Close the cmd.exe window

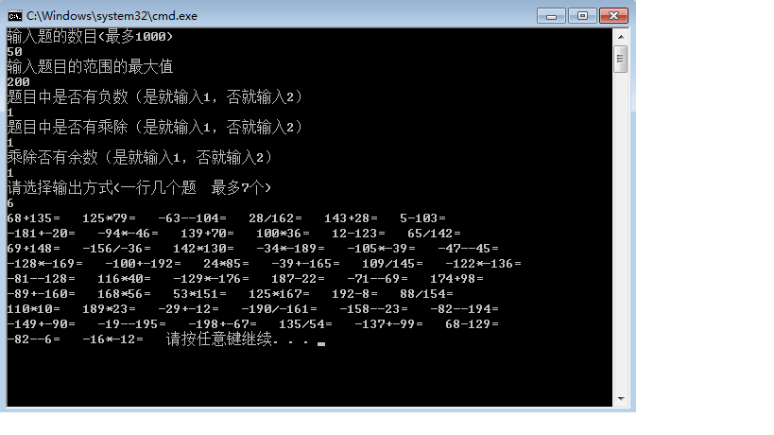[x=613, y=16]
